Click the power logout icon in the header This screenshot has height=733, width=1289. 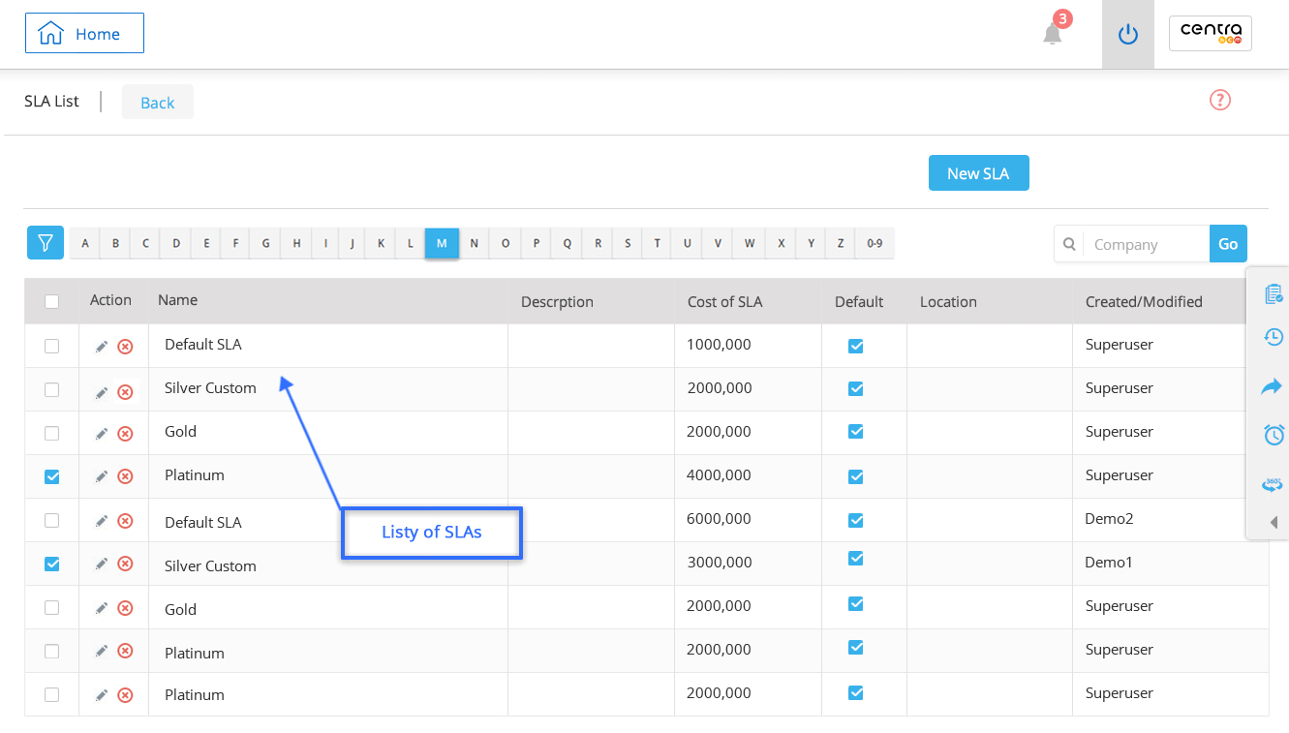click(1127, 32)
